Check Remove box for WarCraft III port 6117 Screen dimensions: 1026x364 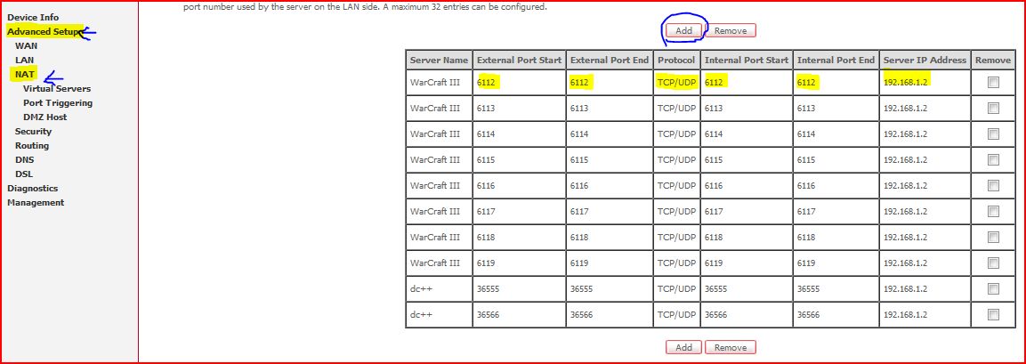(x=993, y=212)
